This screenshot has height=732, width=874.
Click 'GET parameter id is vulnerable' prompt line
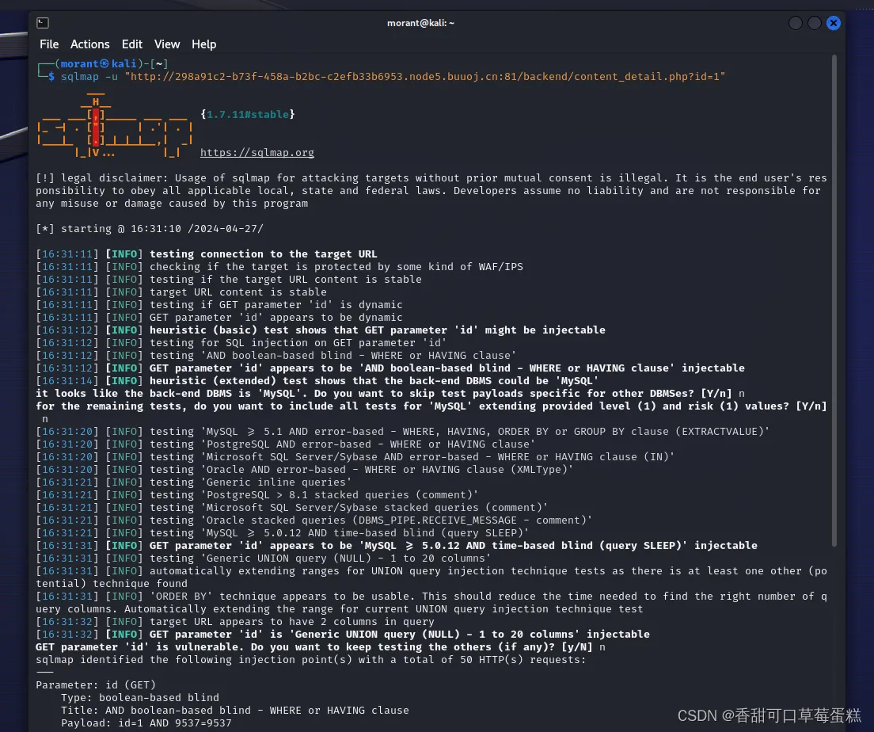321,647
